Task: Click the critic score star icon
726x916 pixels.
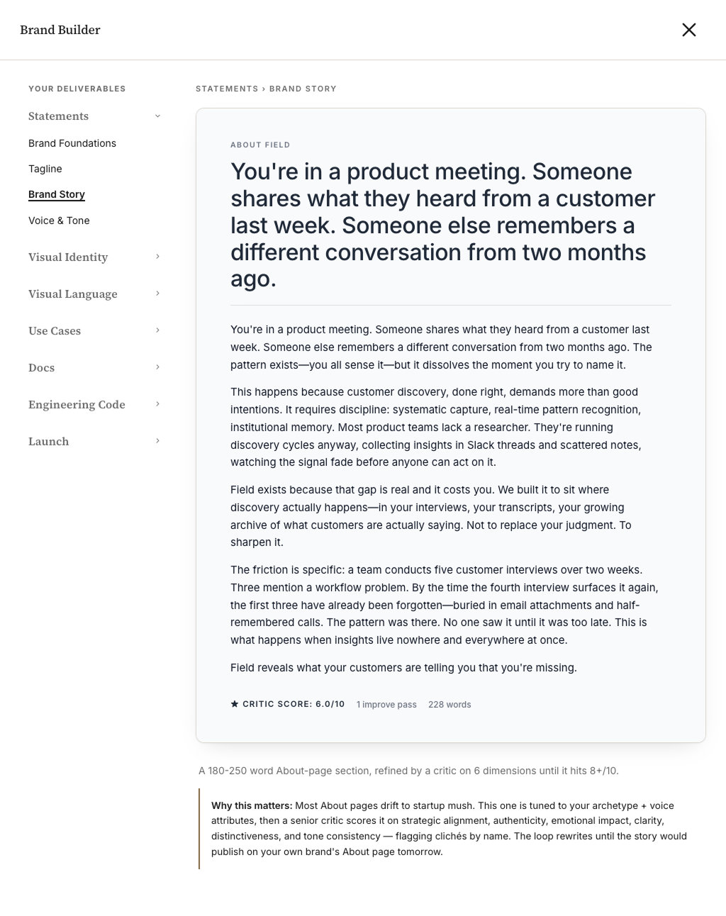Action: [235, 704]
